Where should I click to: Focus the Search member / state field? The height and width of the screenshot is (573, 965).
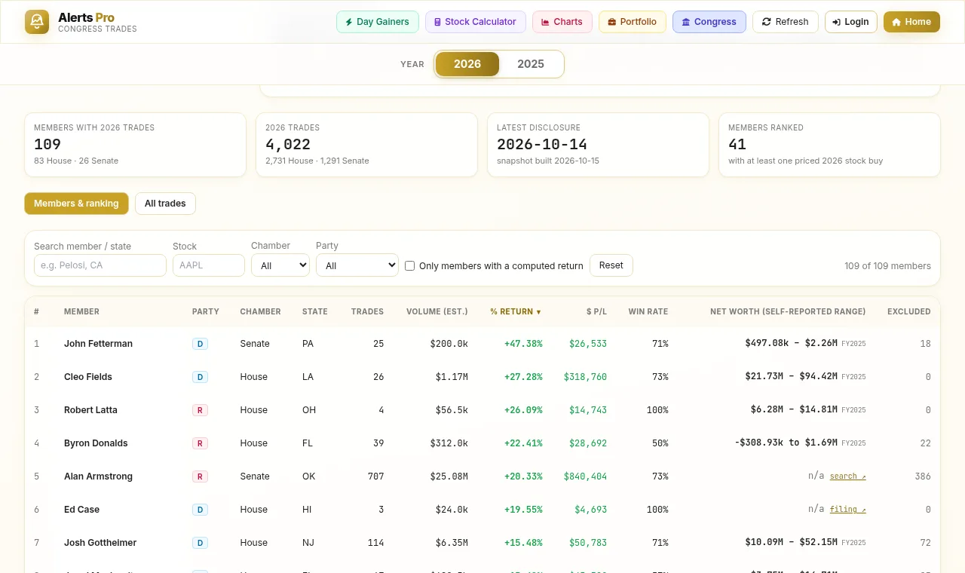click(100, 265)
